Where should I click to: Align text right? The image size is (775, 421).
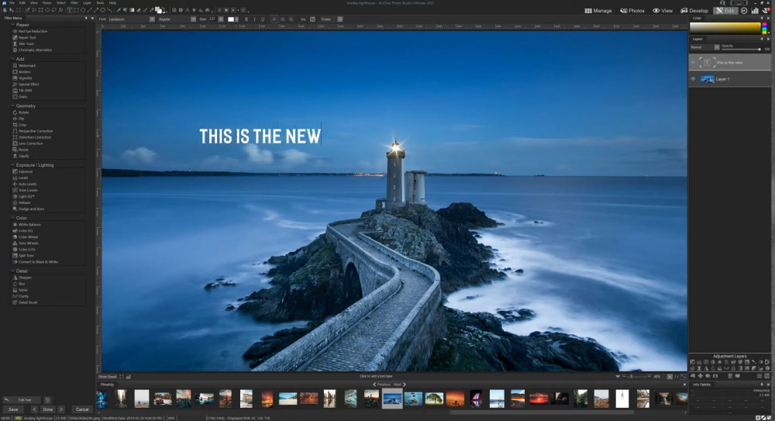click(x=291, y=19)
